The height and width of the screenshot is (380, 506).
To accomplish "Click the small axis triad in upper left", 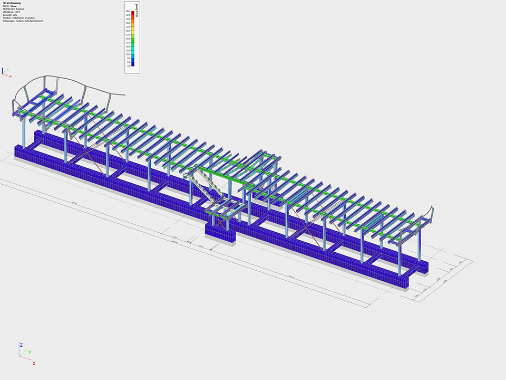I will click(6, 72).
